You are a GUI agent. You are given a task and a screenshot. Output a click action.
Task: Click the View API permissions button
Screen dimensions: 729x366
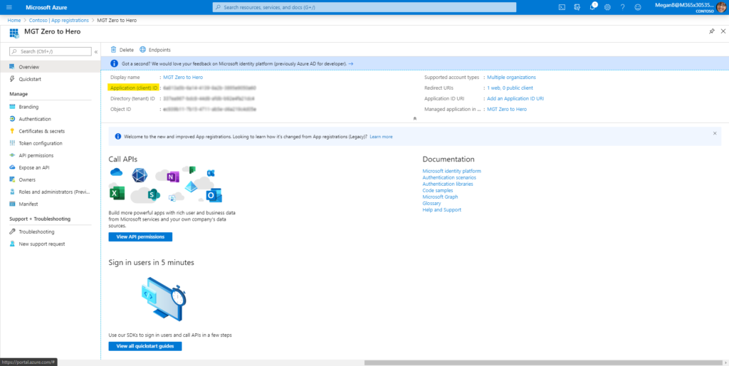tap(140, 236)
